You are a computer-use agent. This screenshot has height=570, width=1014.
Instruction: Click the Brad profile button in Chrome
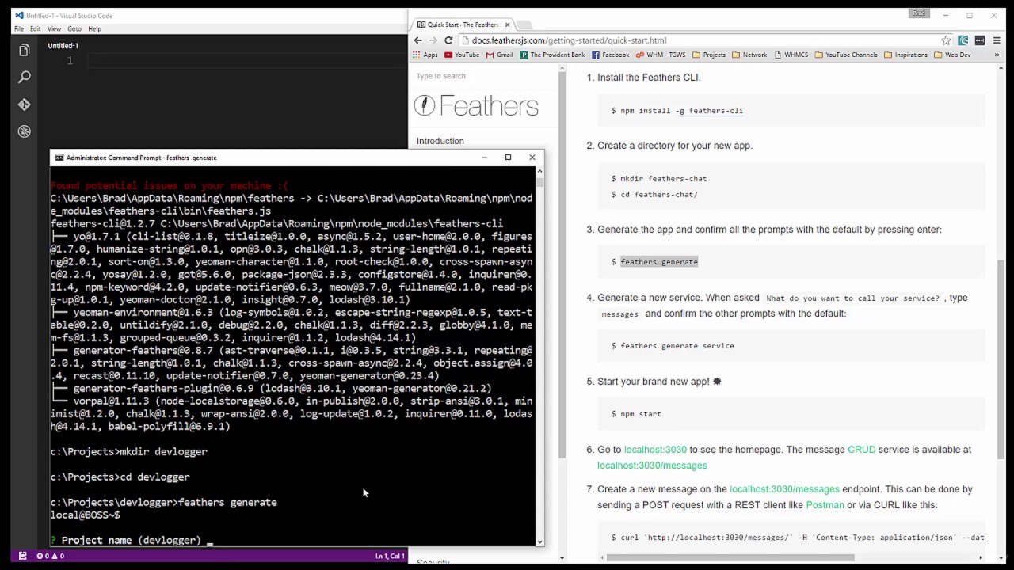919,13
